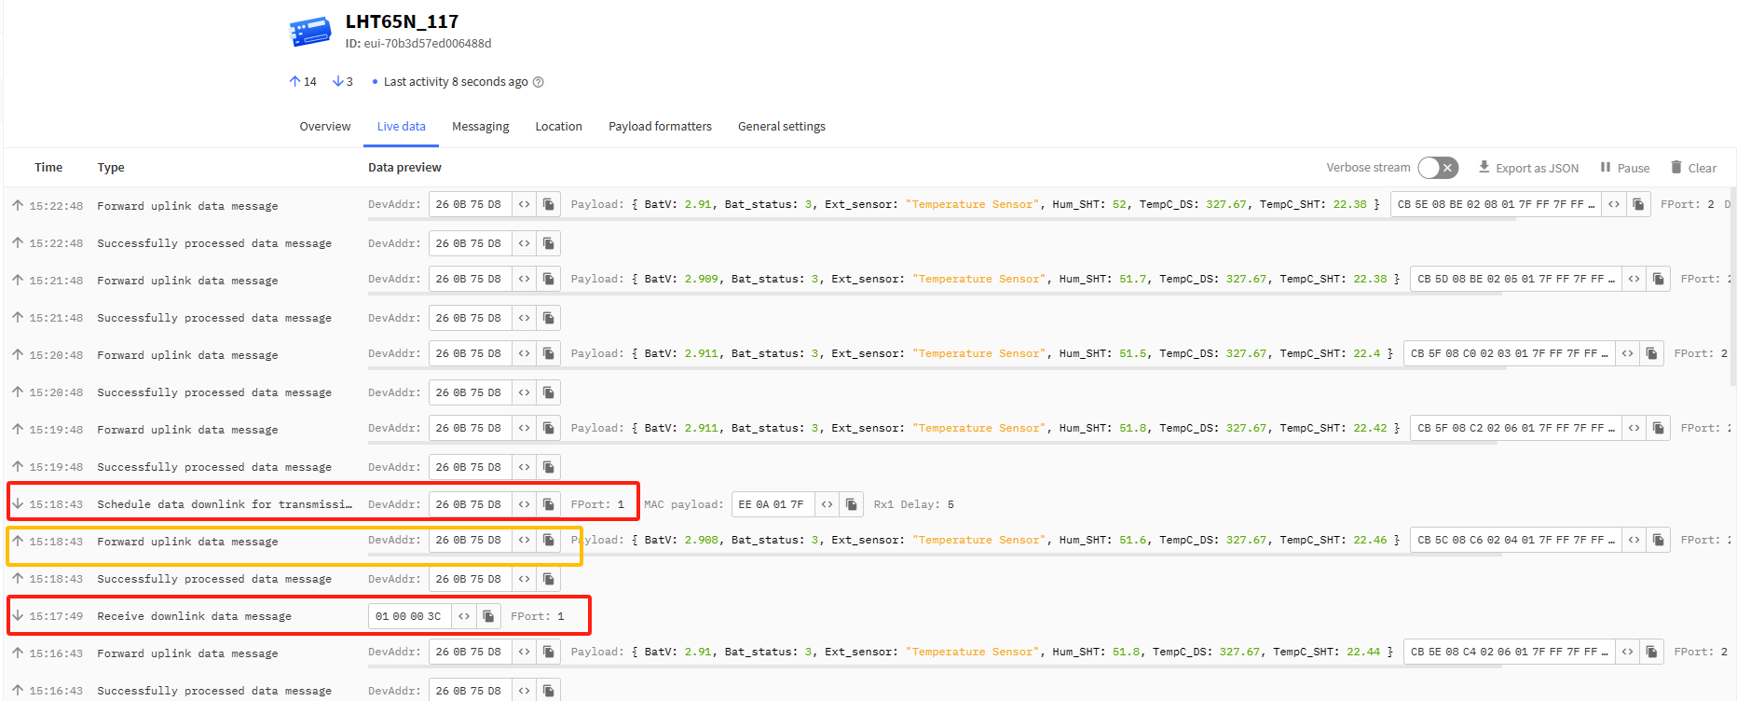
Task: Click the Time column header
Action: coord(48,168)
